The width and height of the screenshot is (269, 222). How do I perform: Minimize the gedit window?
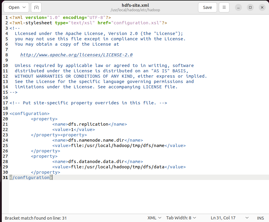click(238, 7)
